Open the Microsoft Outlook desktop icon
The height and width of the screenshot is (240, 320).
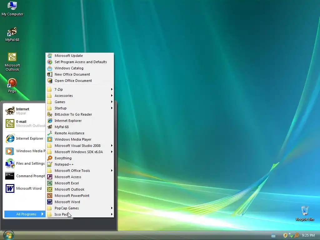tap(12, 62)
